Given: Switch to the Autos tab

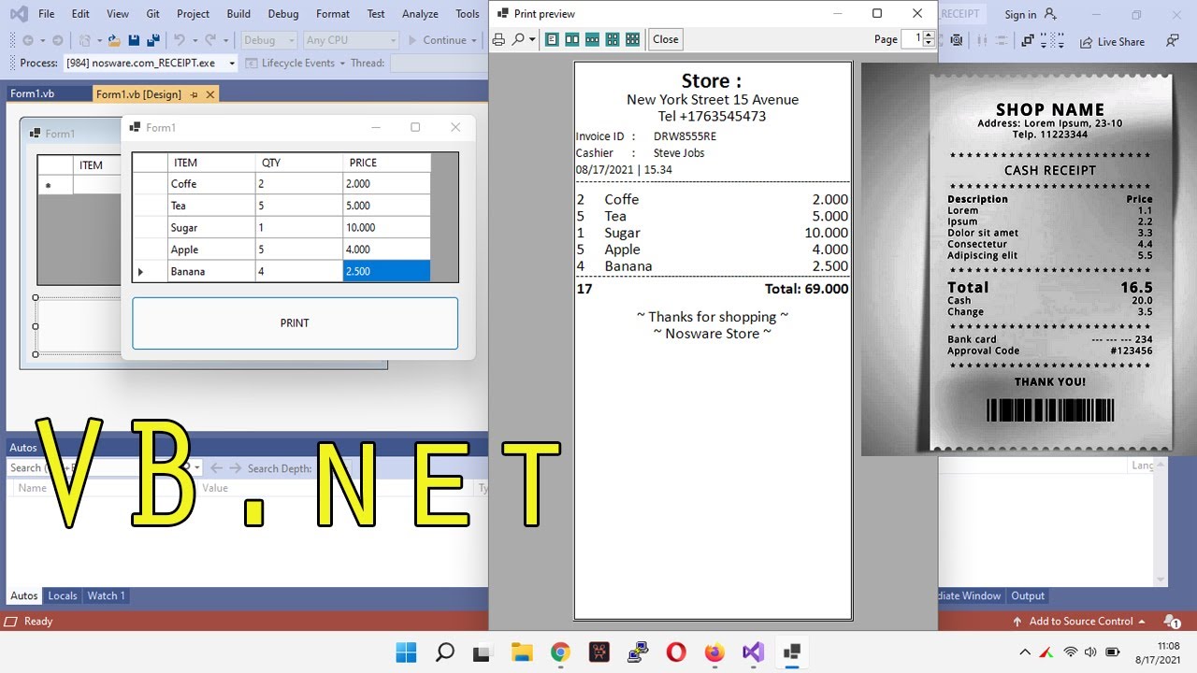Looking at the screenshot, I should pyautogui.click(x=24, y=595).
